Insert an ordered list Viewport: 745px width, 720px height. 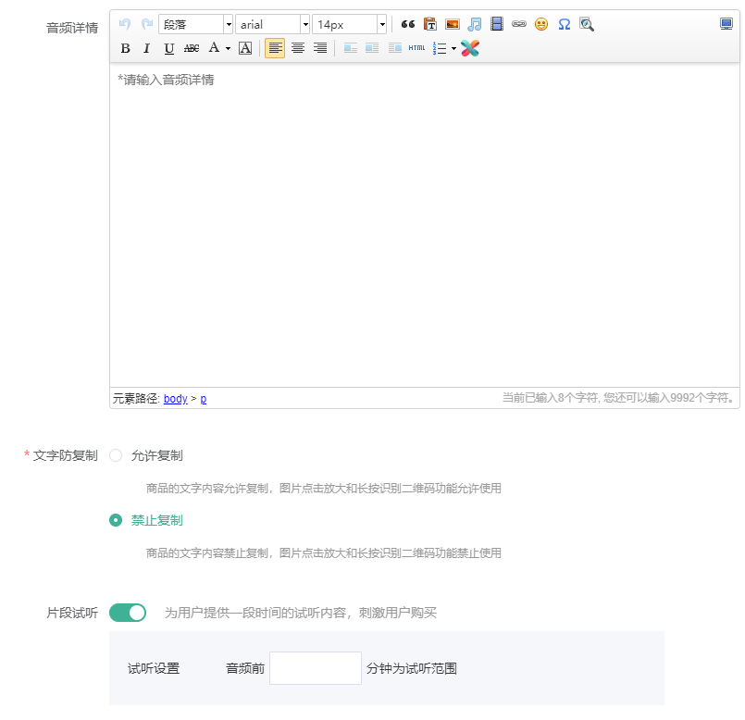point(440,48)
